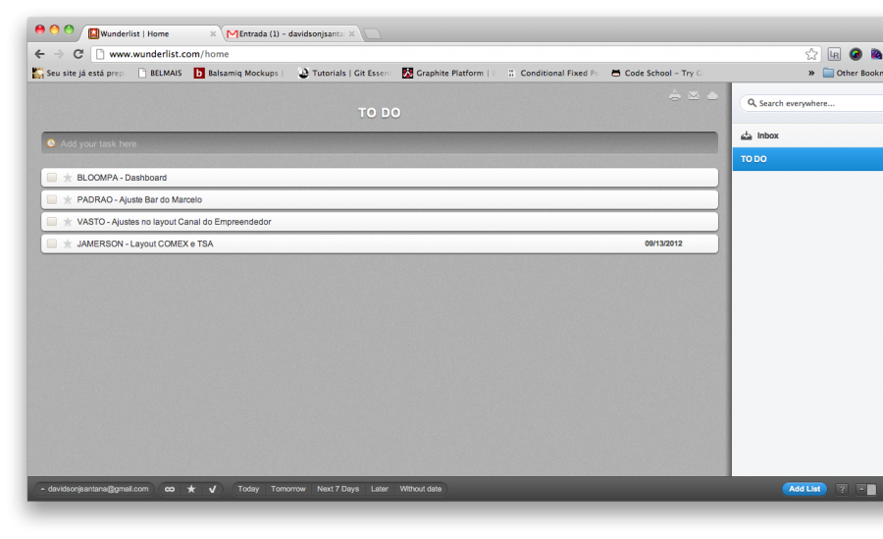Open the LR browser extension
Viewport: 883px width, 539px height.
click(x=834, y=54)
